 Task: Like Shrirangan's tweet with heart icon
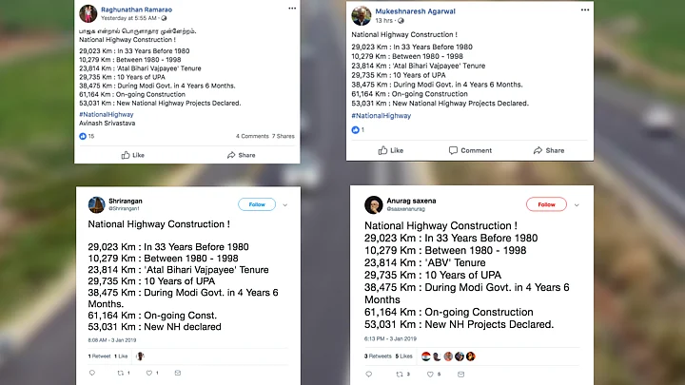(147, 373)
